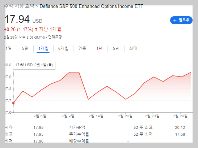
Task: Click the 최저 value 17.90
Action: pyautogui.click(x=38, y=141)
